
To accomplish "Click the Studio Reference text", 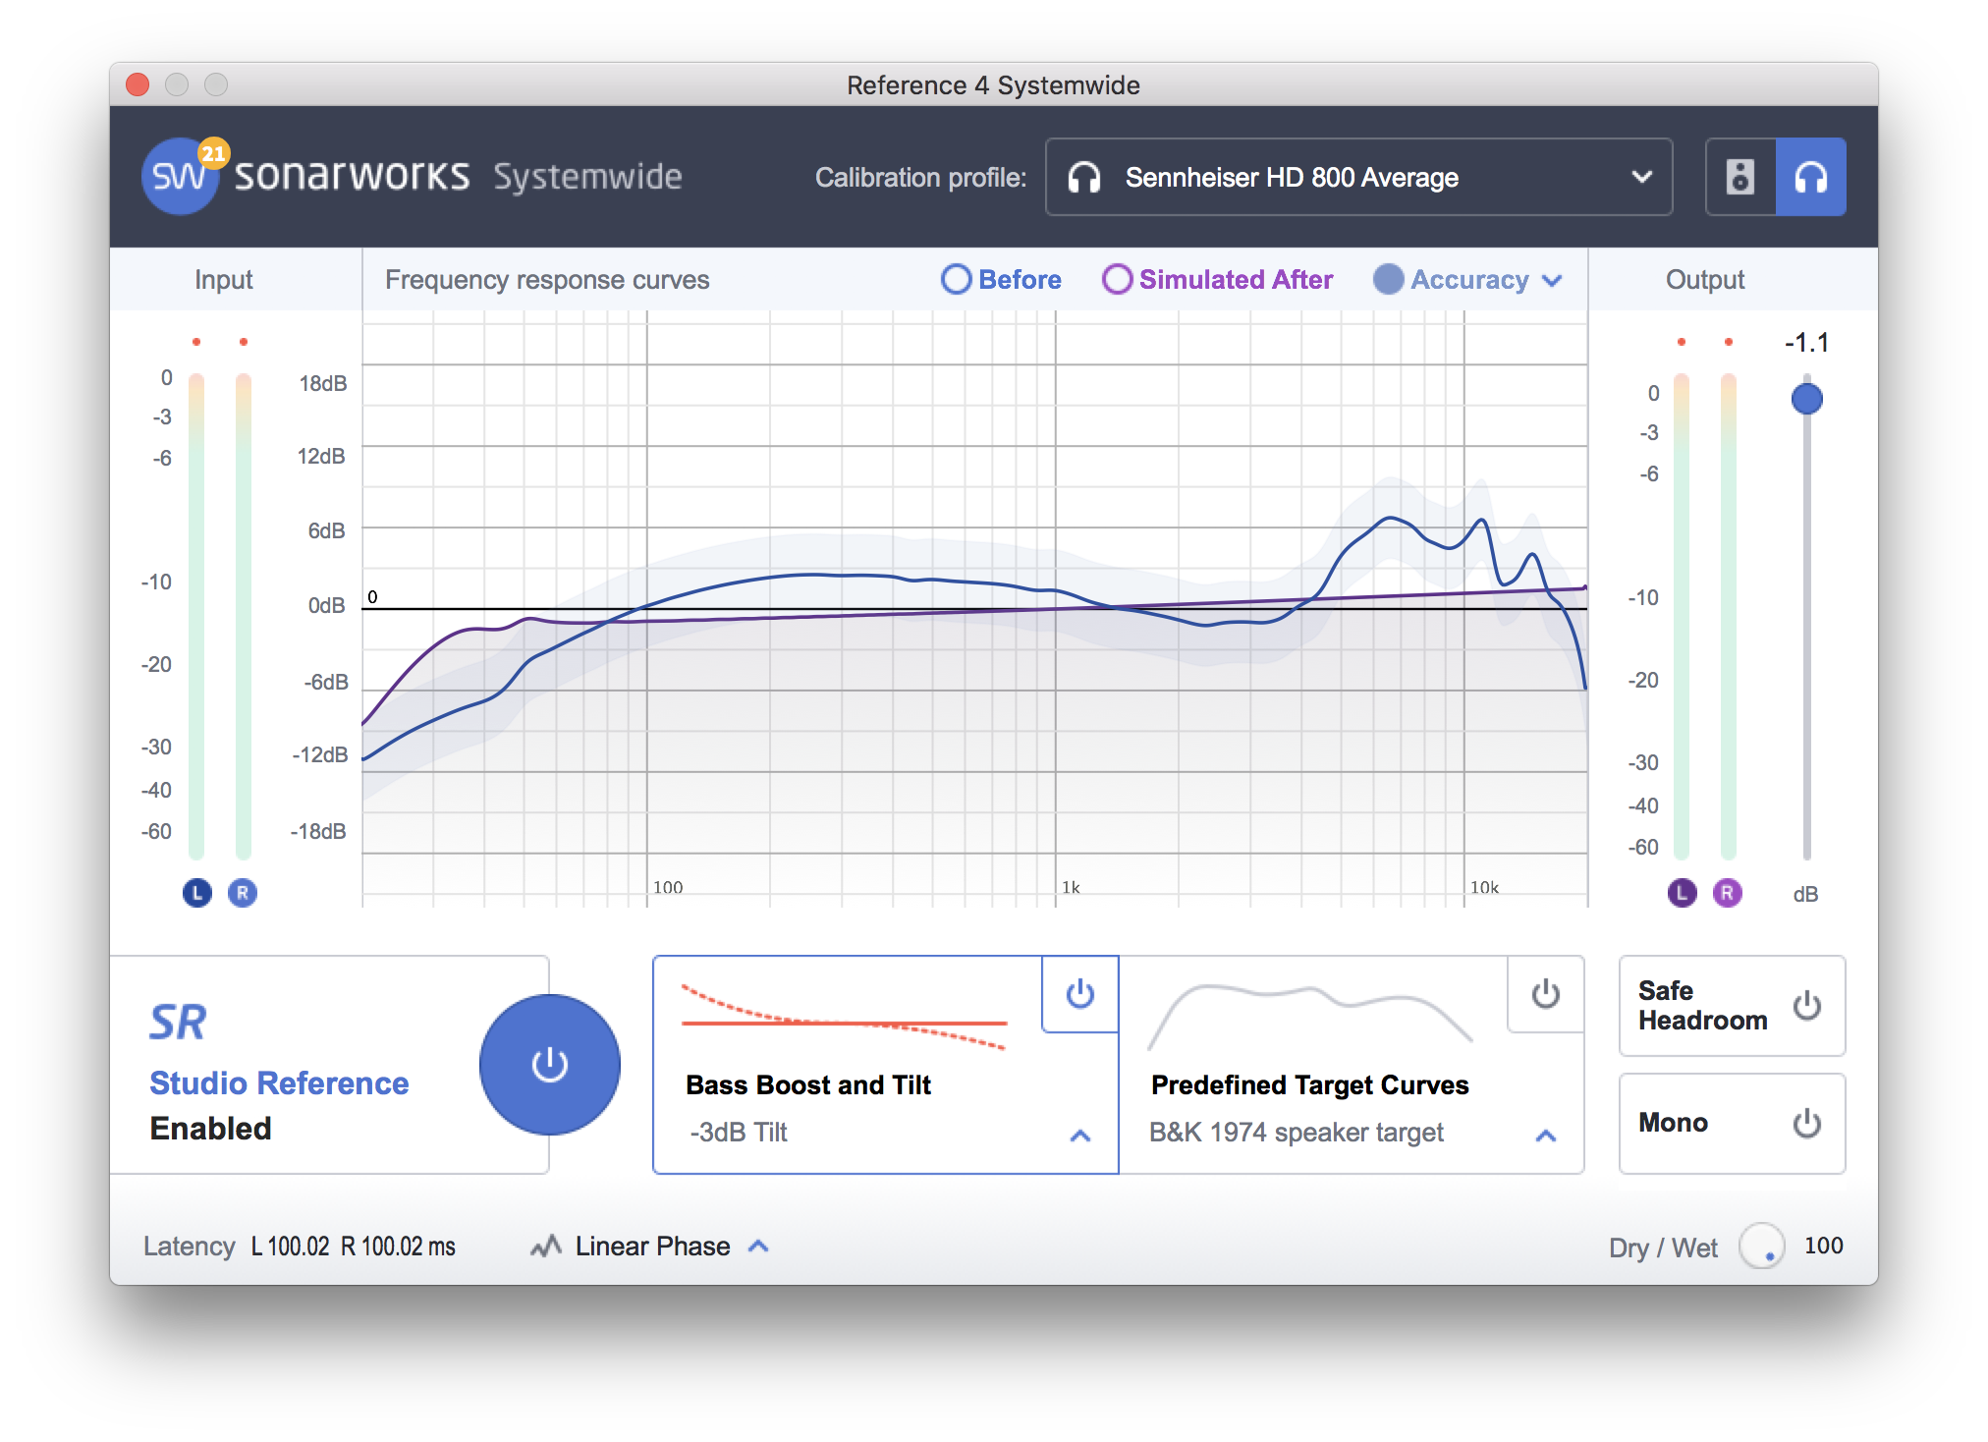I will (x=278, y=1082).
